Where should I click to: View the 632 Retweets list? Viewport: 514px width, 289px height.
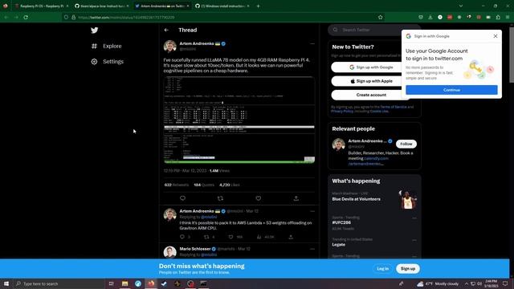click(x=177, y=185)
